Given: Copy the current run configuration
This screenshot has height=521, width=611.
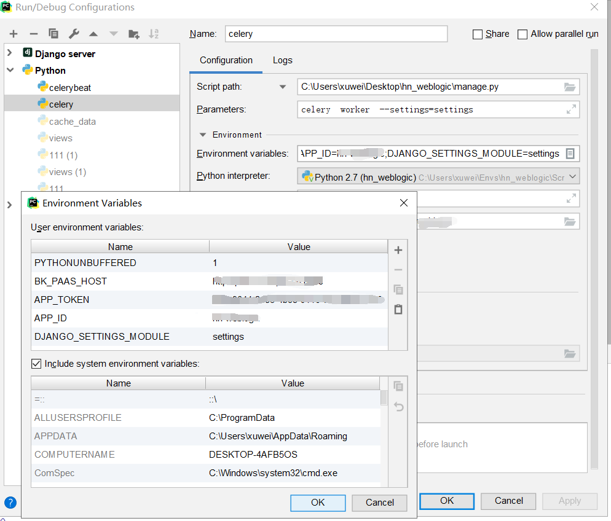Looking at the screenshot, I should pos(53,34).
